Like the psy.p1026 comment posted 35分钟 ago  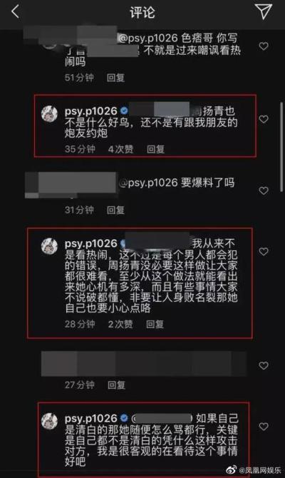(264, 119)
